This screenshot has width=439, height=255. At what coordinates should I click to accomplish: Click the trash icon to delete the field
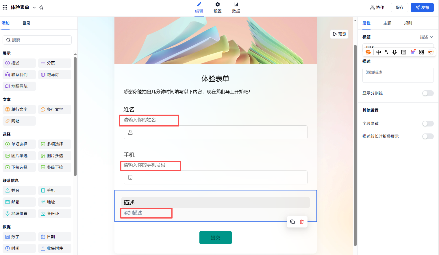(x=302, y=222)
